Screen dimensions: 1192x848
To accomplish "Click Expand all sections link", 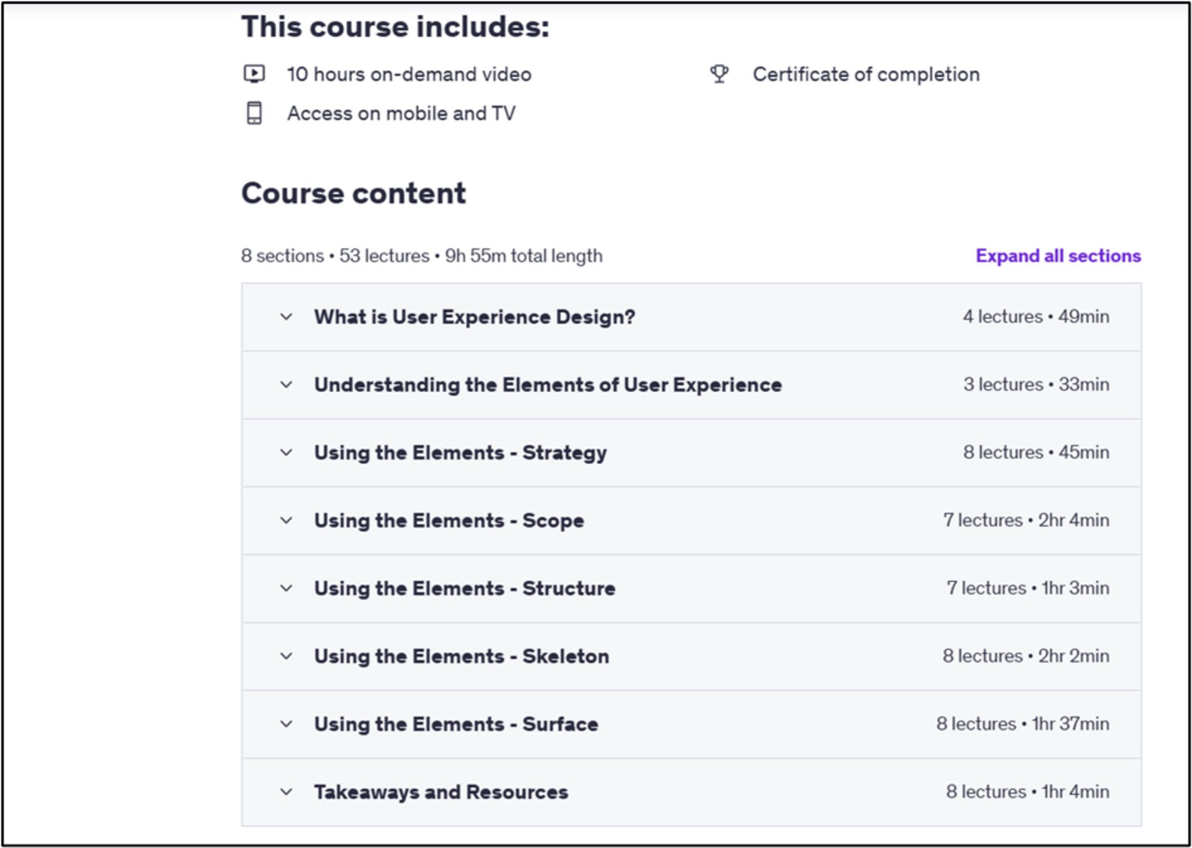I will tap(1058, 256).
